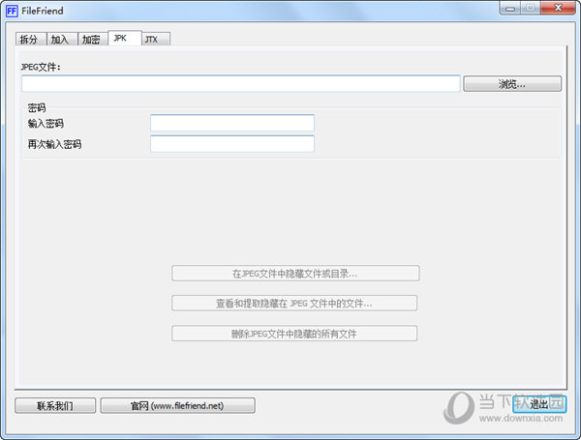Image resolution: width=581 pixels, height=440 pixels.
Task: Click the 浏览... browse button
Action: tap(512, 84)
